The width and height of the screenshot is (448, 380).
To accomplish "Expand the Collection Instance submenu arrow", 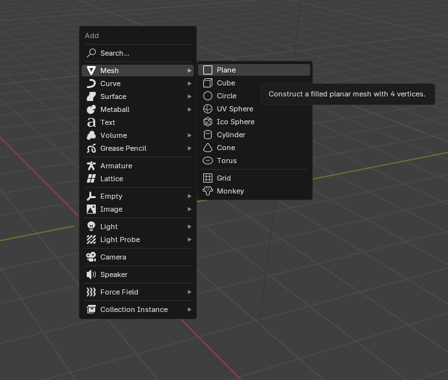I will coord(189,309).
